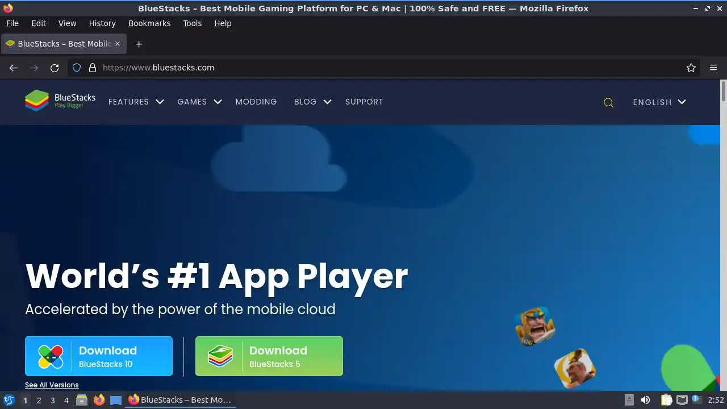
Task: Open the History menu
Action: (x=102, y=23)
